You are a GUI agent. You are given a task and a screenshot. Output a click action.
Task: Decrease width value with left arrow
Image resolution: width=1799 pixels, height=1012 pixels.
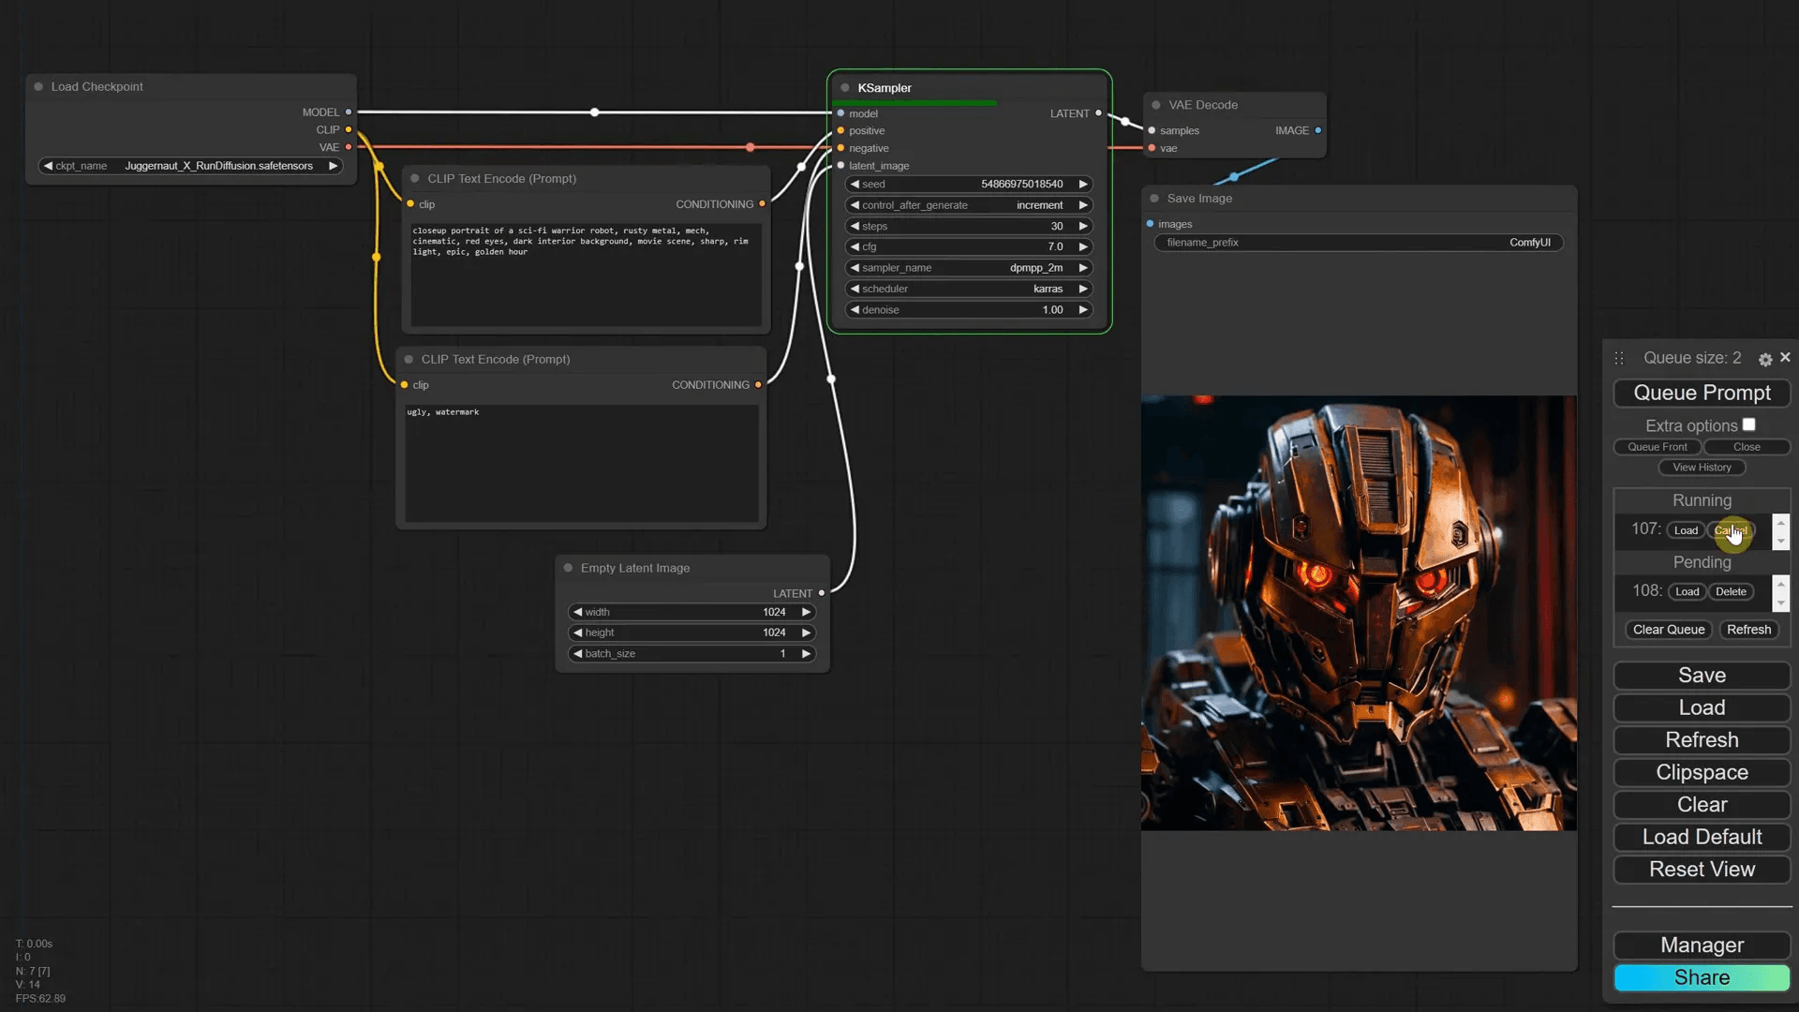(x=578, y=612)
